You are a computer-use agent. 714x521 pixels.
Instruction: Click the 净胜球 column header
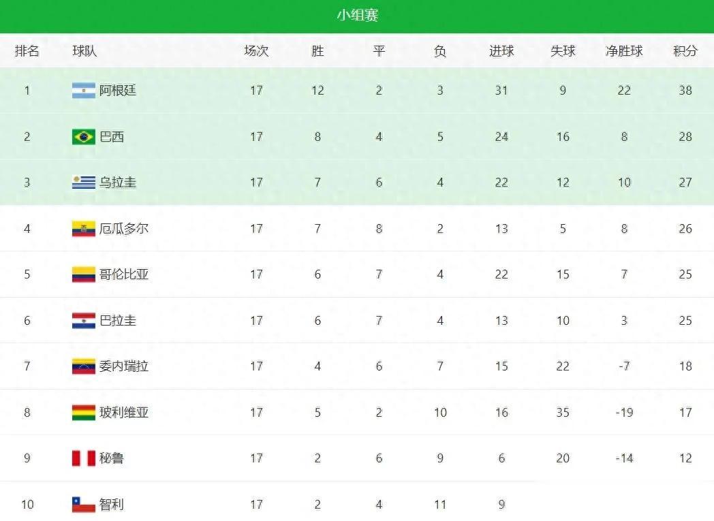[624, 51]
